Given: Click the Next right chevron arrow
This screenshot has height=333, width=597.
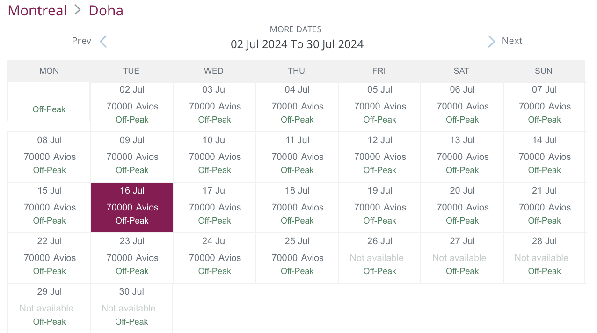Looking at the screenshot, I should point(491,42).
